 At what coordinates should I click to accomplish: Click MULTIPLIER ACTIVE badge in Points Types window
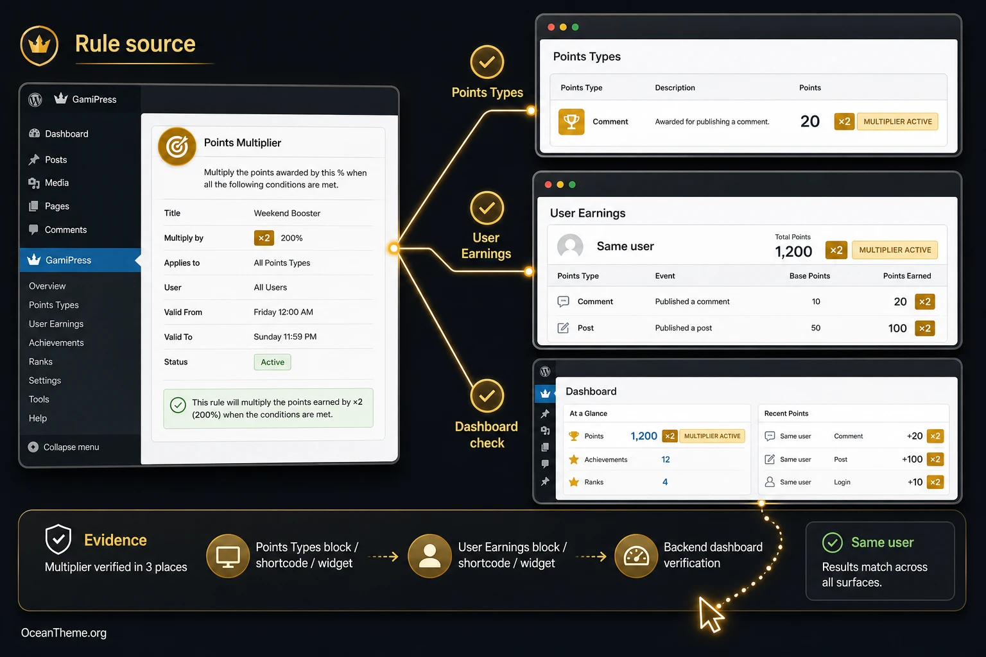897,121
